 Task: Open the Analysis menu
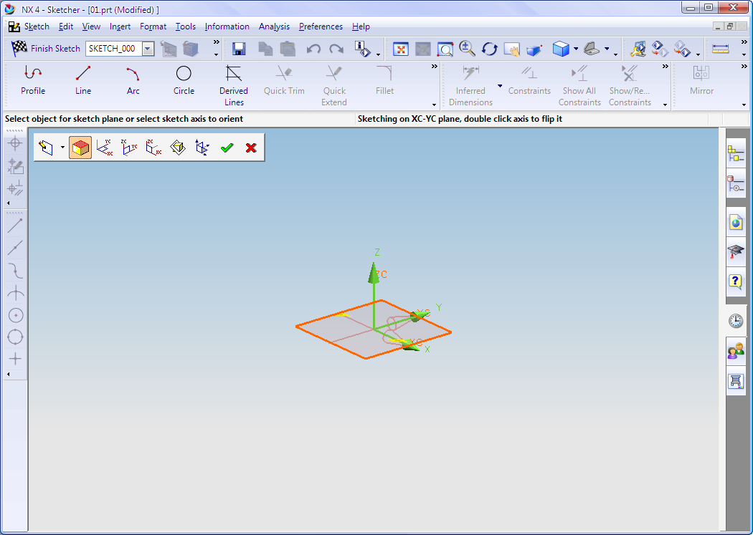(274, 26)
